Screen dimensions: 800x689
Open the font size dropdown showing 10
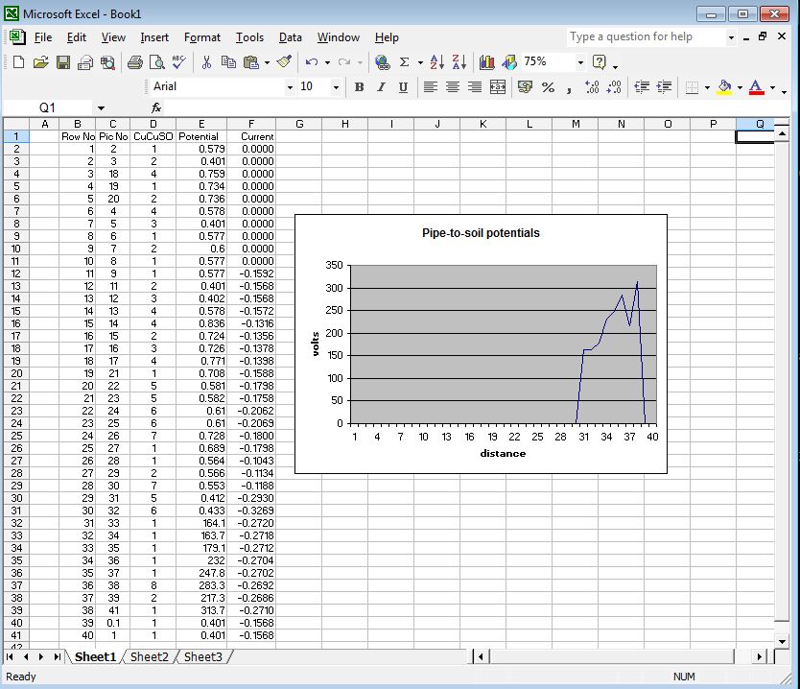click(336, 87)
